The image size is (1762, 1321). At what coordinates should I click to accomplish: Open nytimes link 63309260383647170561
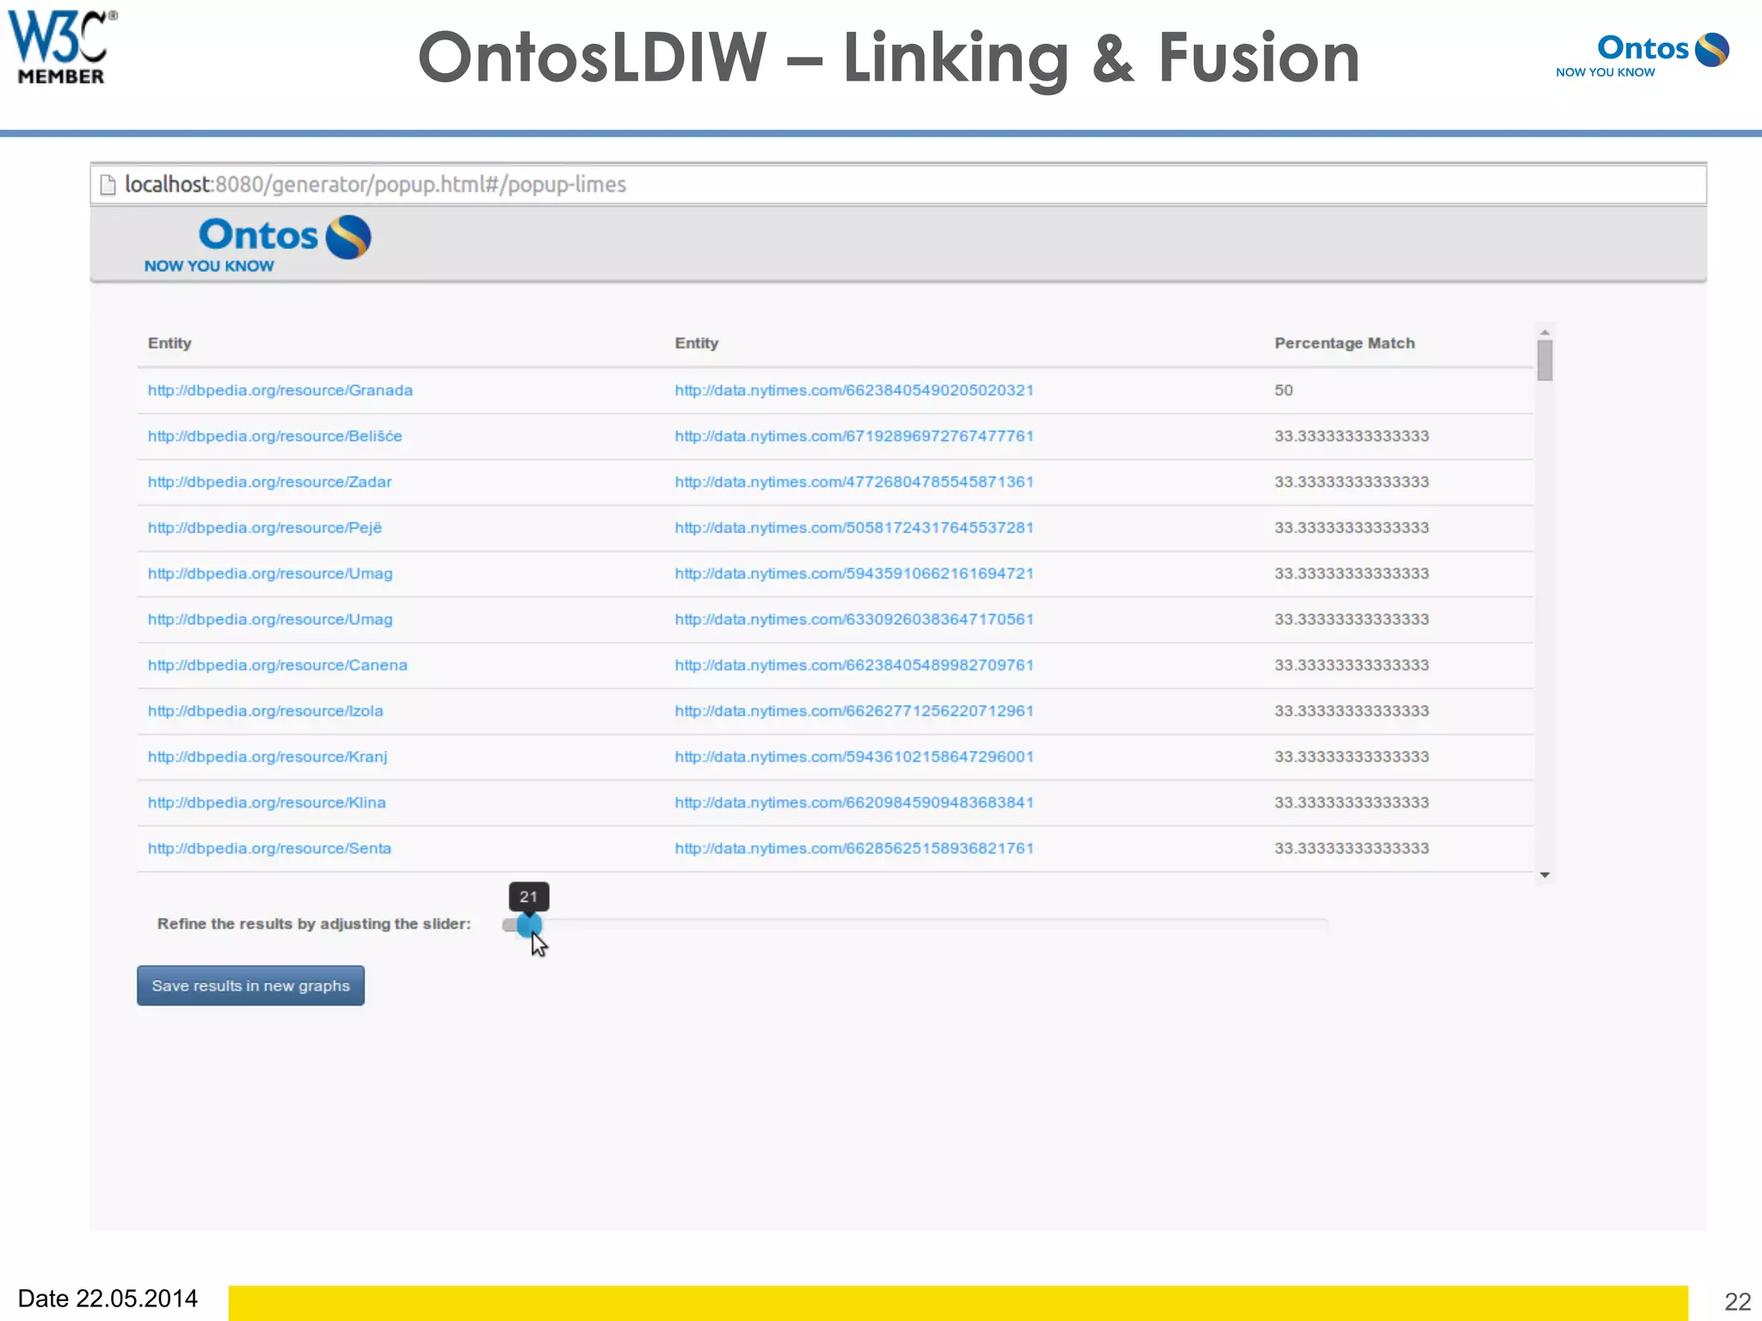[x=853, y=619]
